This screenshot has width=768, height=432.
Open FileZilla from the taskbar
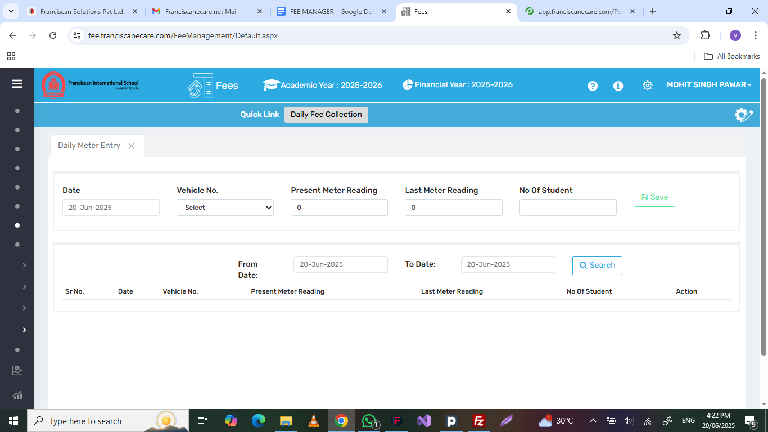pyautogui.click(x=479, y=421)
